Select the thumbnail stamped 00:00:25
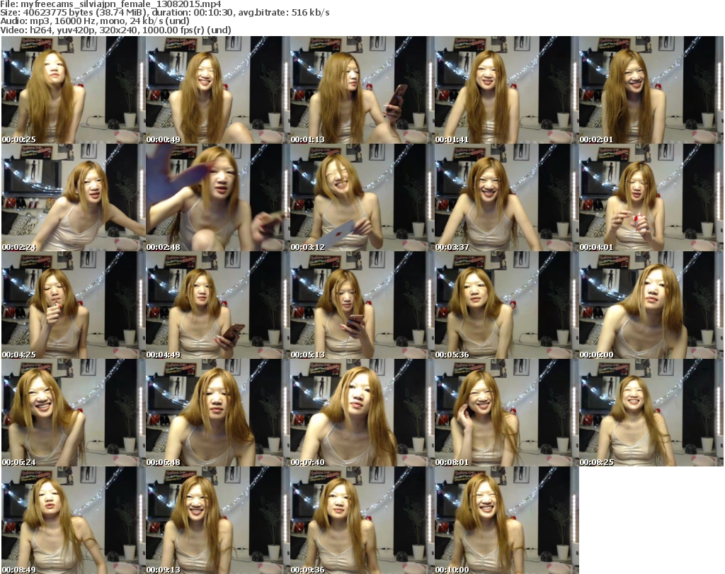Viewport: 725px width, 574px height. [73, 90]
